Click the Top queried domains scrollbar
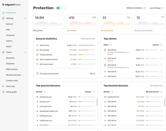This screenshot has width=166, height=131. 97,102
